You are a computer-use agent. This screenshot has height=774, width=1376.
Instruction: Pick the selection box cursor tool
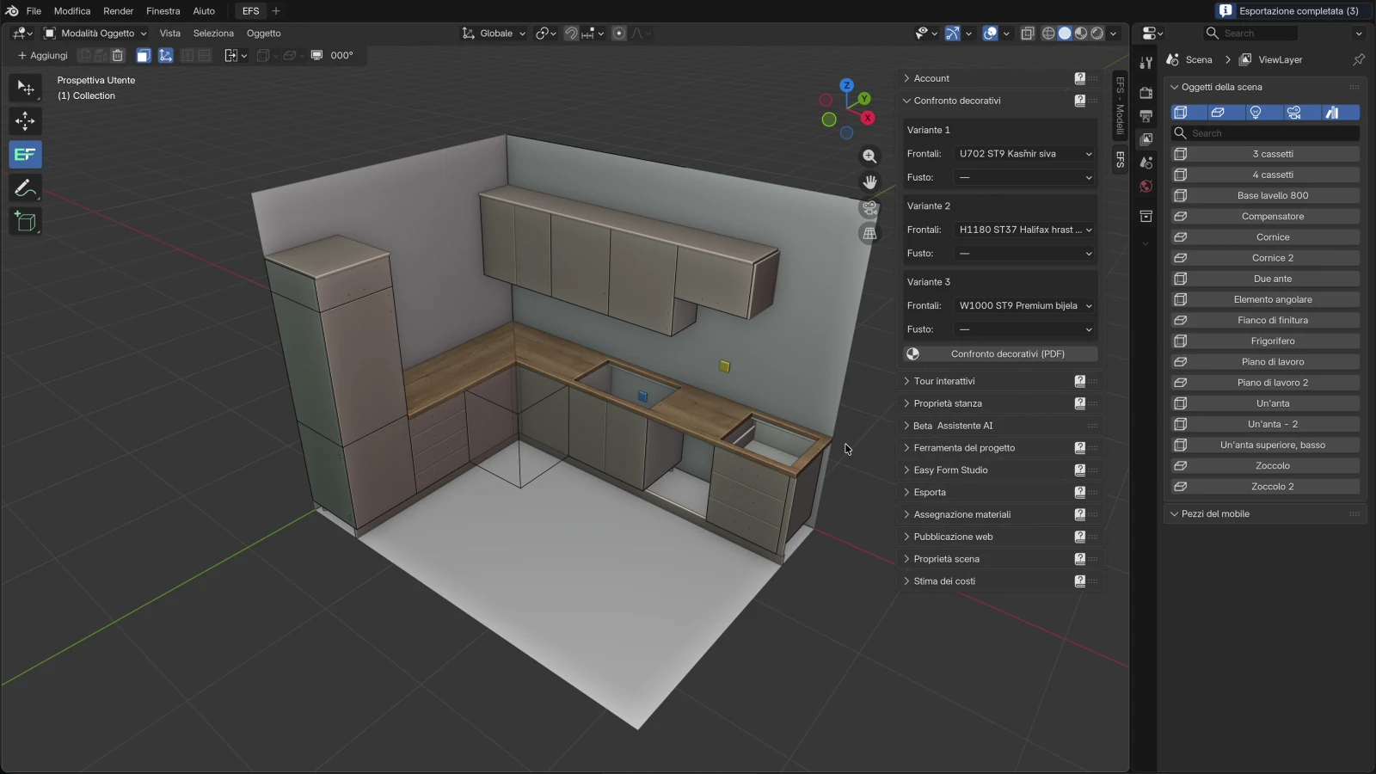pos(25,88)
